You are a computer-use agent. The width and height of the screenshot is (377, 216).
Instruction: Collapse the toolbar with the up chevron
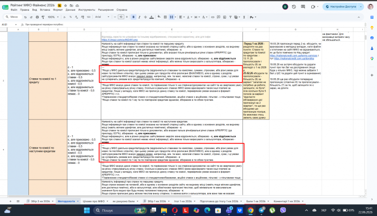point(359,17)
